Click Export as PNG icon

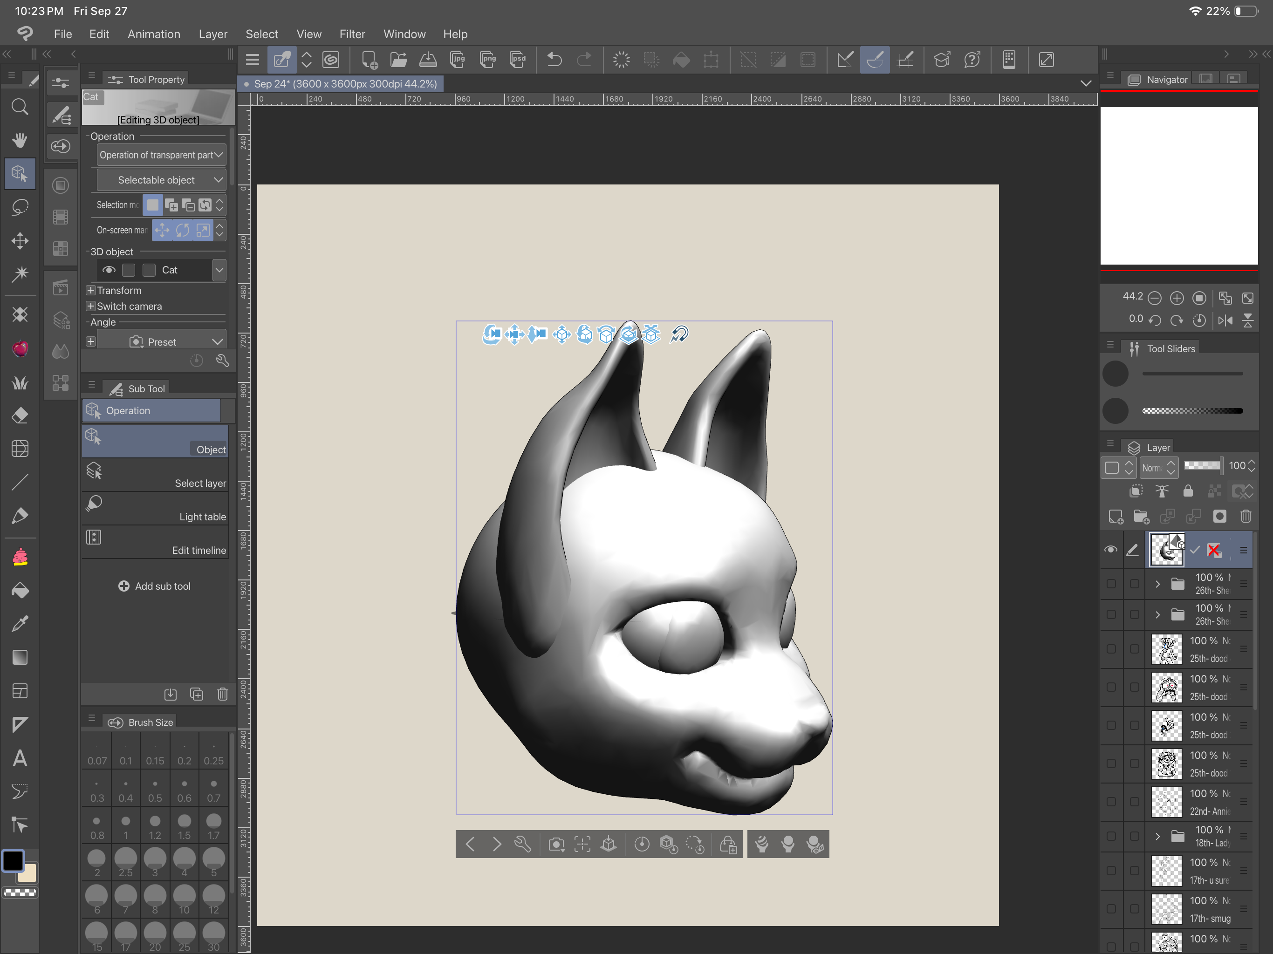pyautogui.click(x=487, y=60)
